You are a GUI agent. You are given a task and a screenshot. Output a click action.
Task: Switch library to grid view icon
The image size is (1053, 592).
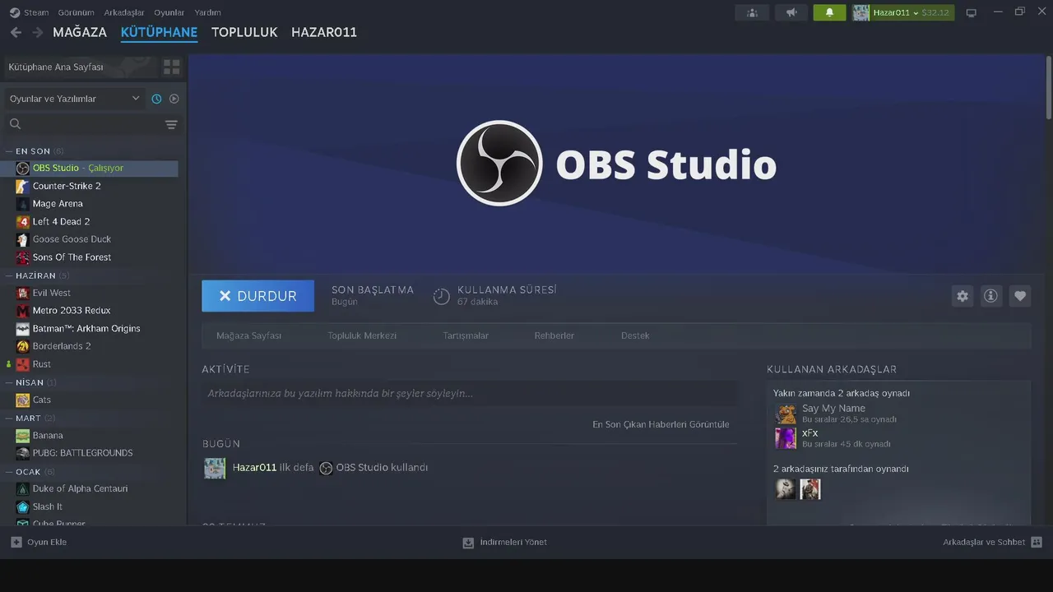[x=171, y=67]
